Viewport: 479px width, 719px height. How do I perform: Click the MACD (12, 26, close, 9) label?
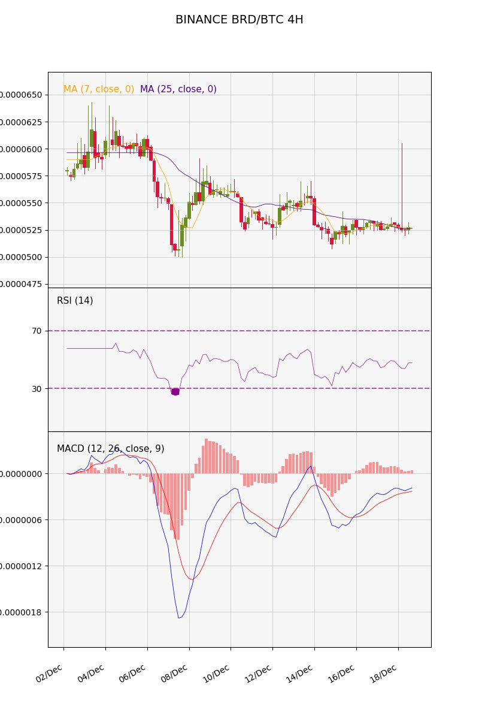(111, 449)
